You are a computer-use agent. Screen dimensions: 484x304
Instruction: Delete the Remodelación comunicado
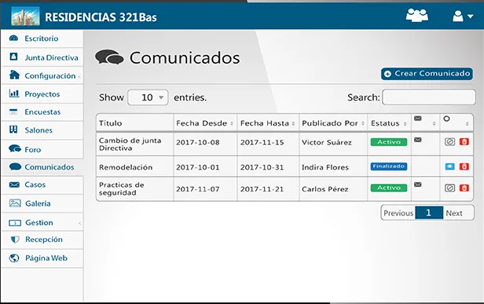[464, 167]
